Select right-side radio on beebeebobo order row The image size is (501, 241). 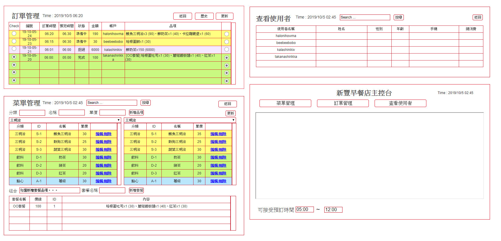226,42
